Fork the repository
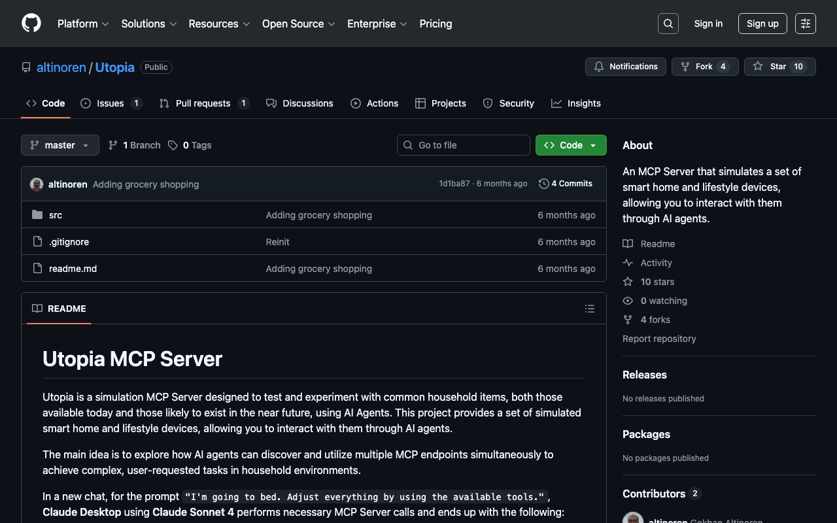 click(704, 67)
